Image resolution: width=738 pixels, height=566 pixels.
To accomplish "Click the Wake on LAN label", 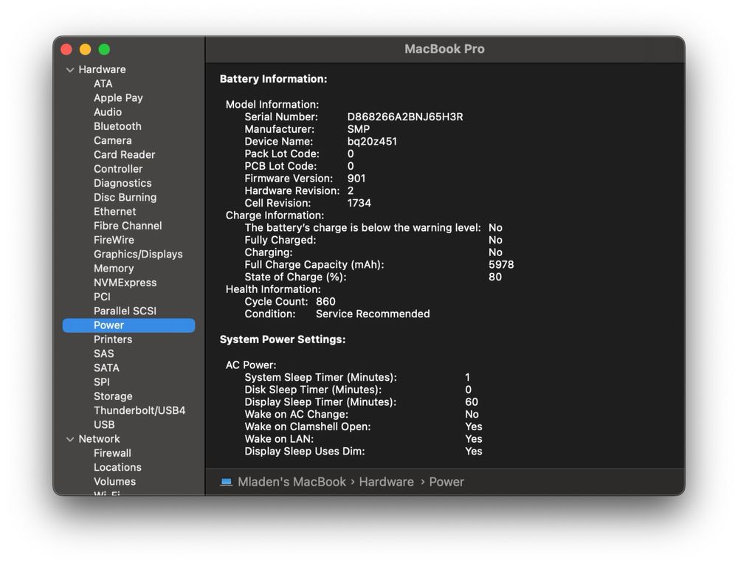I will click(279, 439).
